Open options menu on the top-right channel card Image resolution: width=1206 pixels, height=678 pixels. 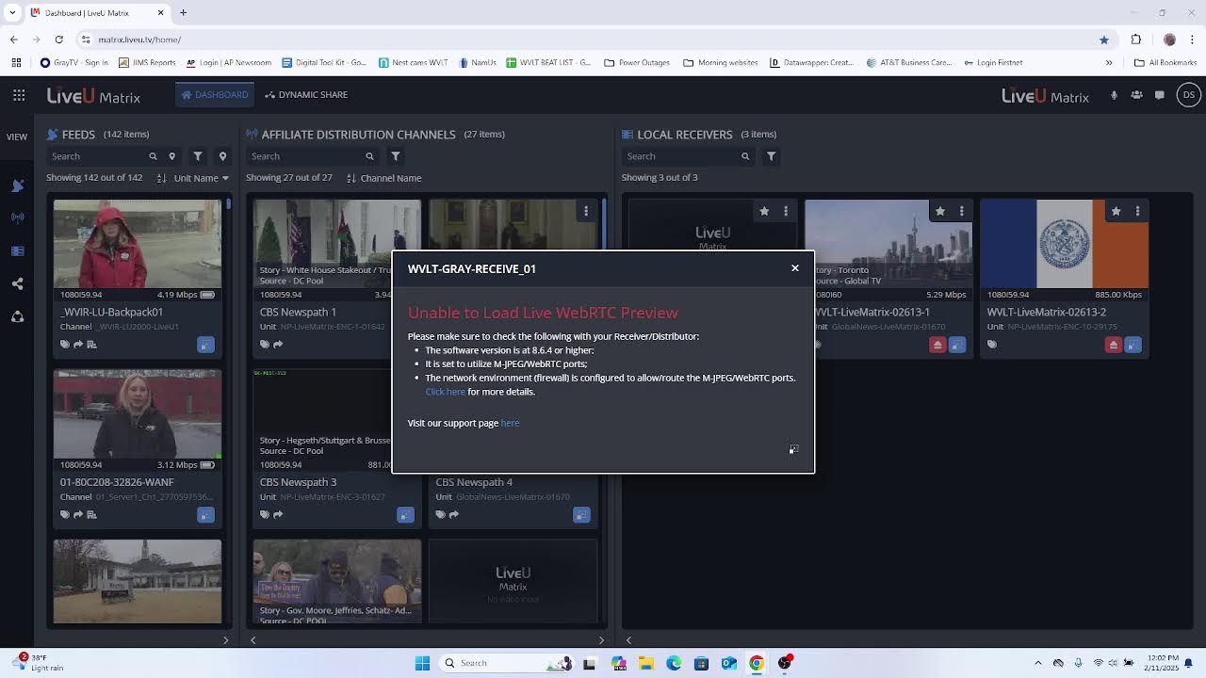(x=586, y=211)
